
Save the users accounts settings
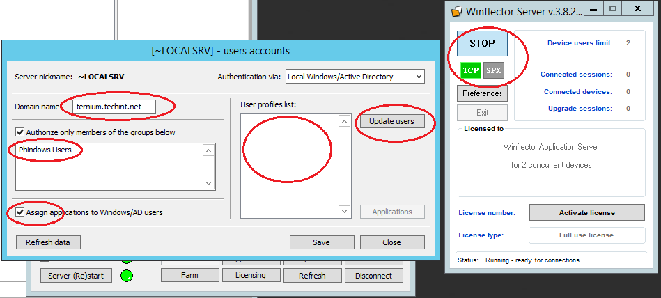321,242
